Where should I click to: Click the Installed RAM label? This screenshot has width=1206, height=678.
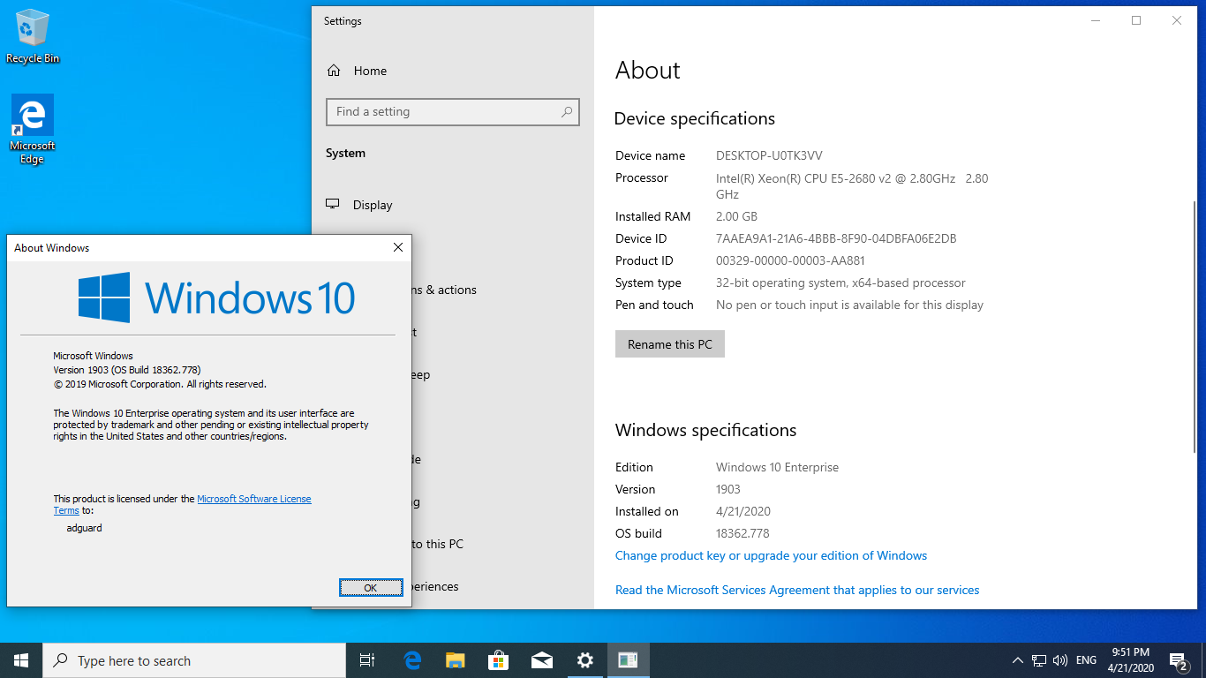click(652, 216)
